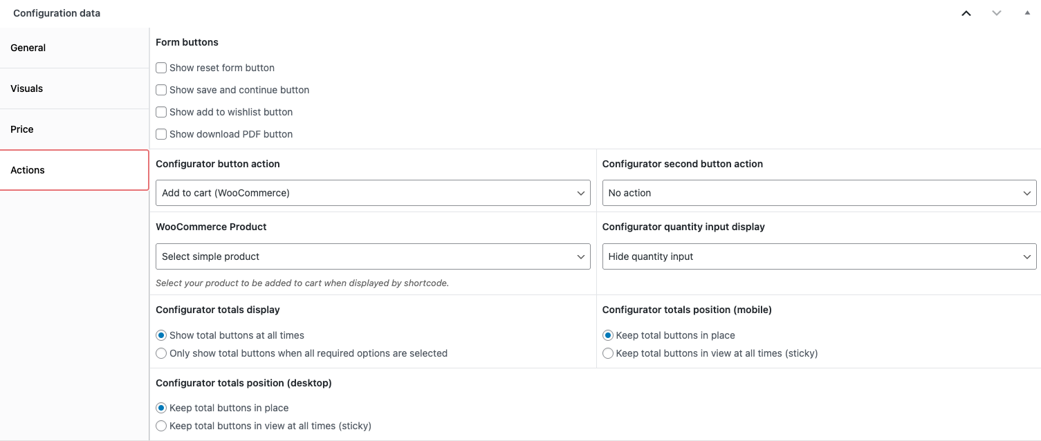Open WooCommerce Product select dropdown
1041x441 pixels.
(x=373, y=256)
